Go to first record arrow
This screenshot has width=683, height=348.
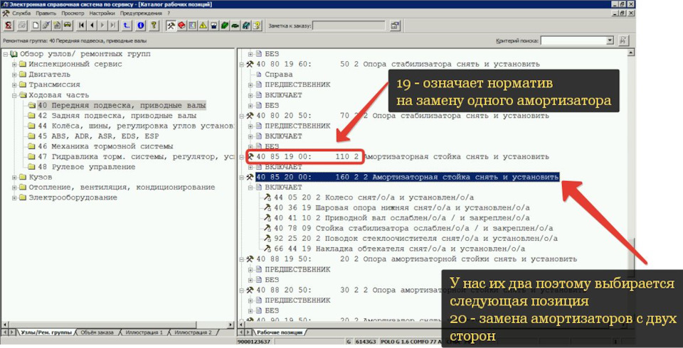(x=81, y=26)
